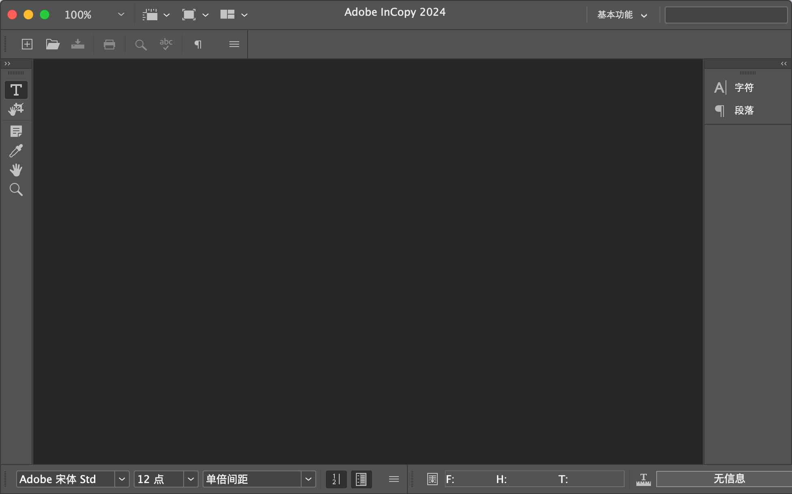Click the Open document folder icon
The width and height of the screenshot is (792, 494).
(x=52, y=44)
